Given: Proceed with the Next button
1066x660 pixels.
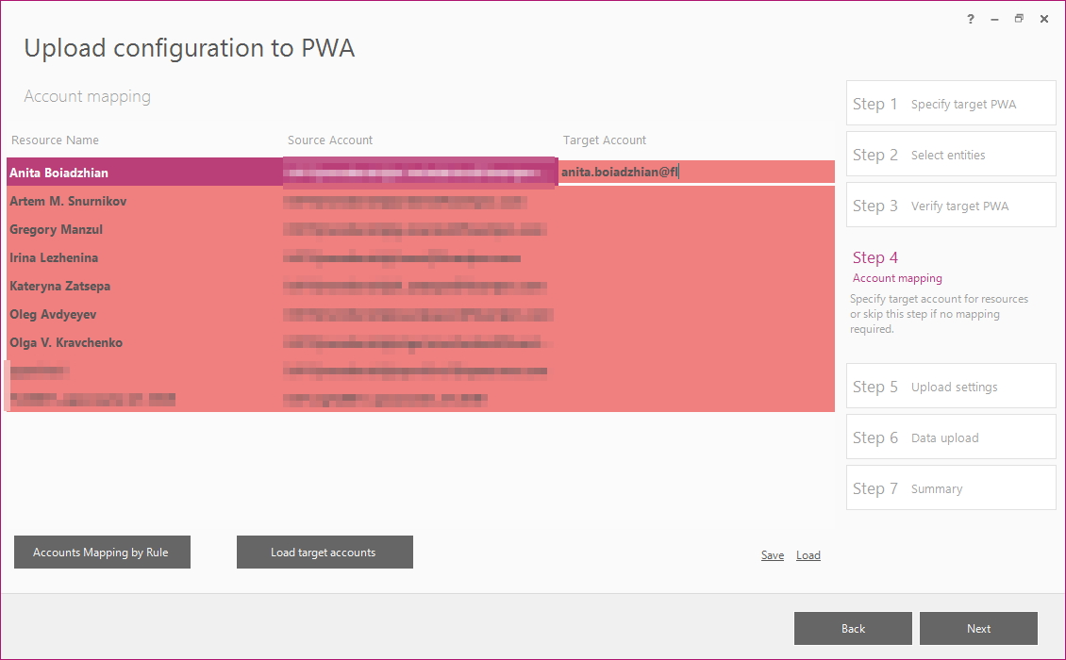Looking at the screenshot, I should click(x=978, y=628).
